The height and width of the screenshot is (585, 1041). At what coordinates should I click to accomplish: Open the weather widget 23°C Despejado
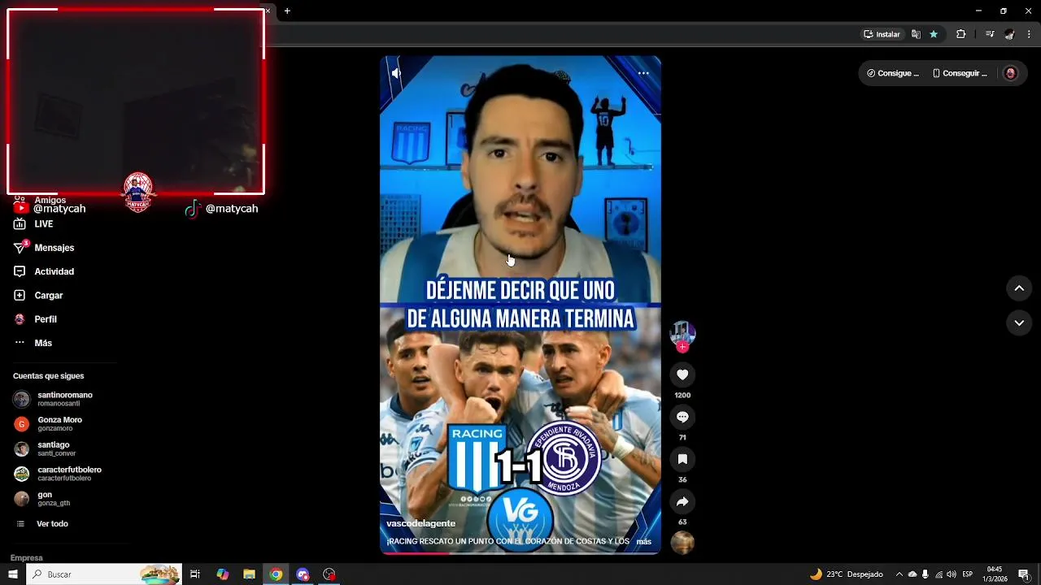coord(846,574)
